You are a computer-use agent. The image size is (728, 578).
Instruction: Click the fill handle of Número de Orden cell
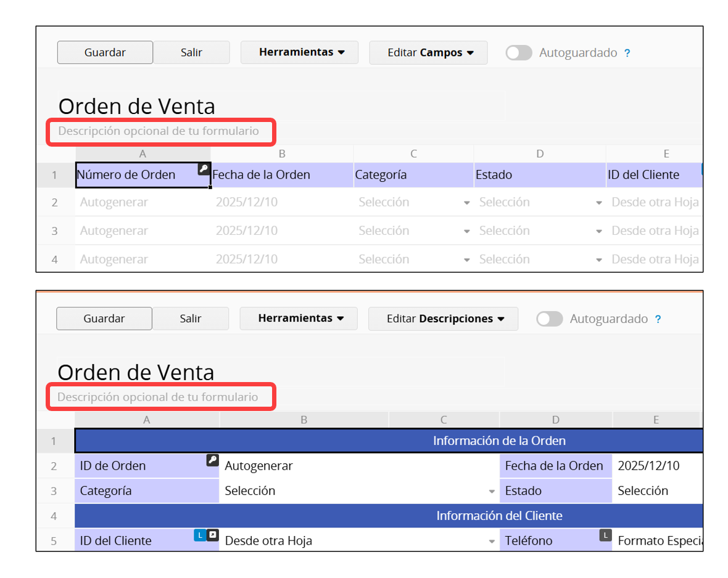[210, 187]
